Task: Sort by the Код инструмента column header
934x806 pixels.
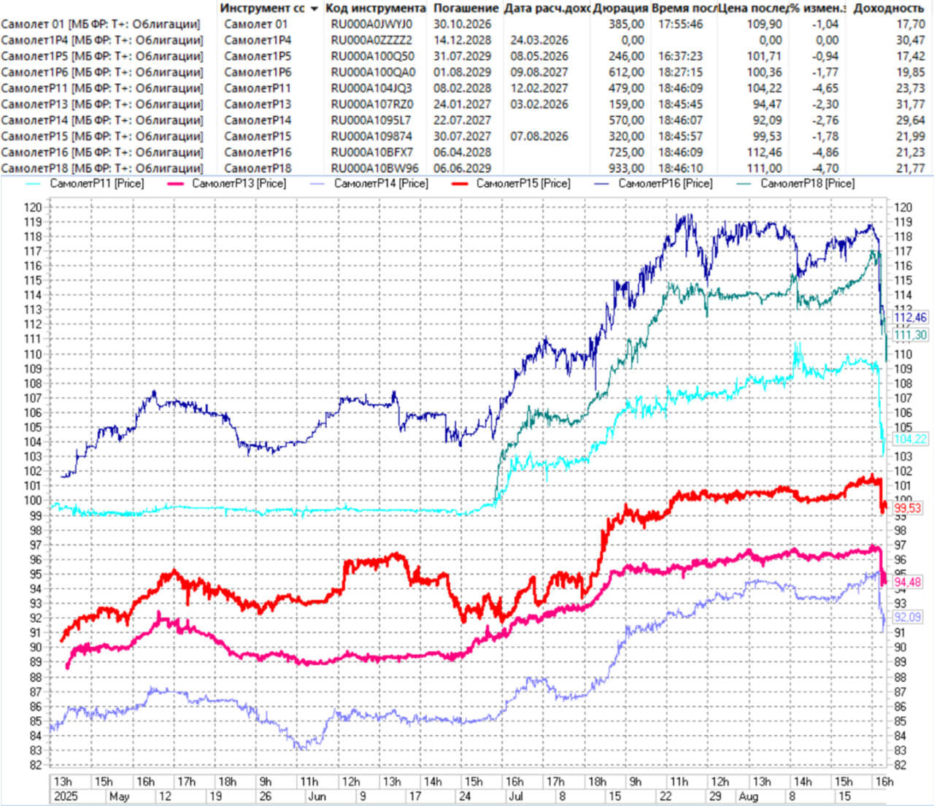Action: coord(375,8)
